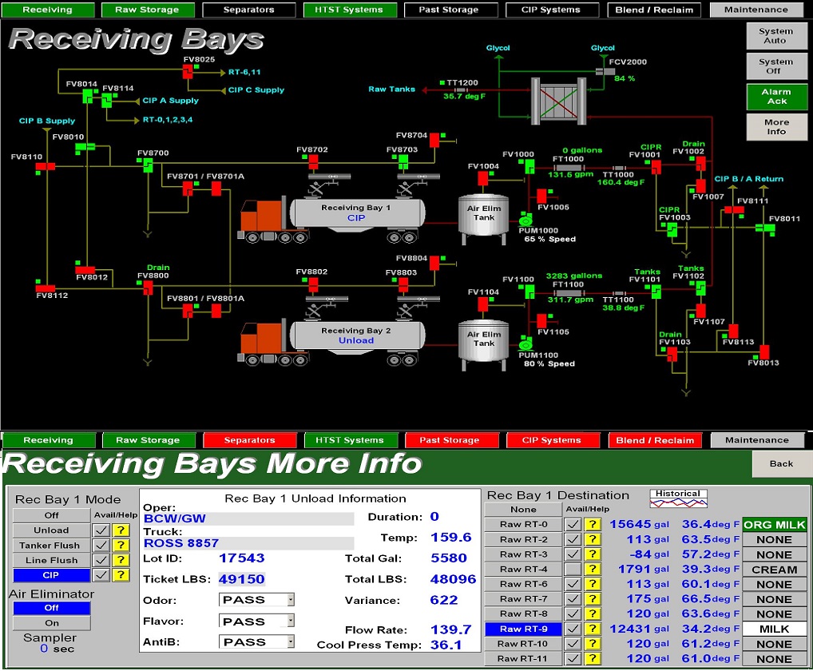Select valve FV8011 on the right
This screenshot has height=671, width=813.
click(x=765, y=228)
